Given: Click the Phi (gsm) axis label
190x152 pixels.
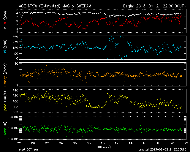Looking at the screenshot, I should pos(5,47).
